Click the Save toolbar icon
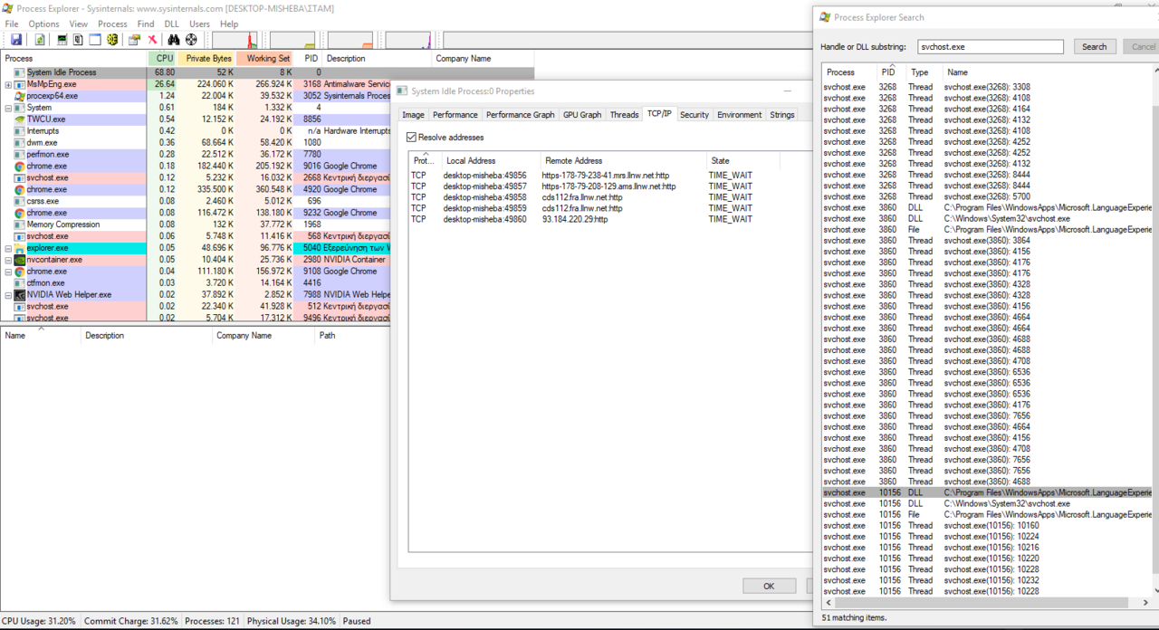The height and width of the screenshot is (630, 1159). tap(16, 40)
